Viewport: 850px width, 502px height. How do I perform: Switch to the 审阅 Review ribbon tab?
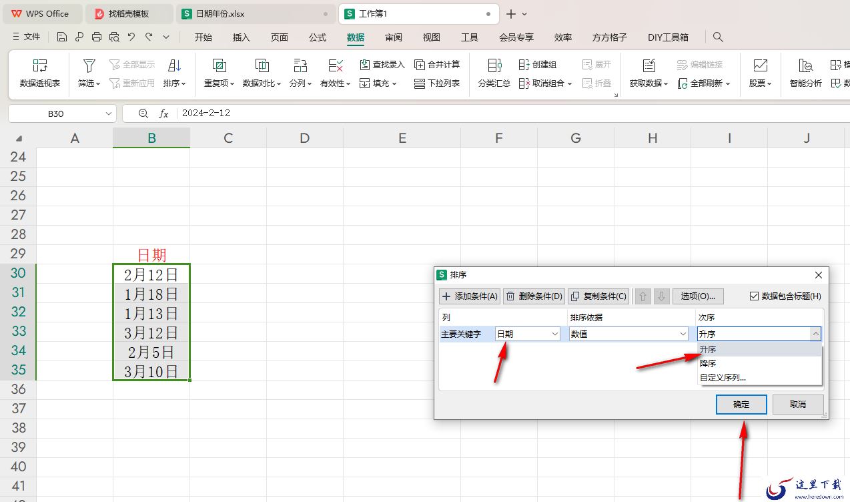394,37
